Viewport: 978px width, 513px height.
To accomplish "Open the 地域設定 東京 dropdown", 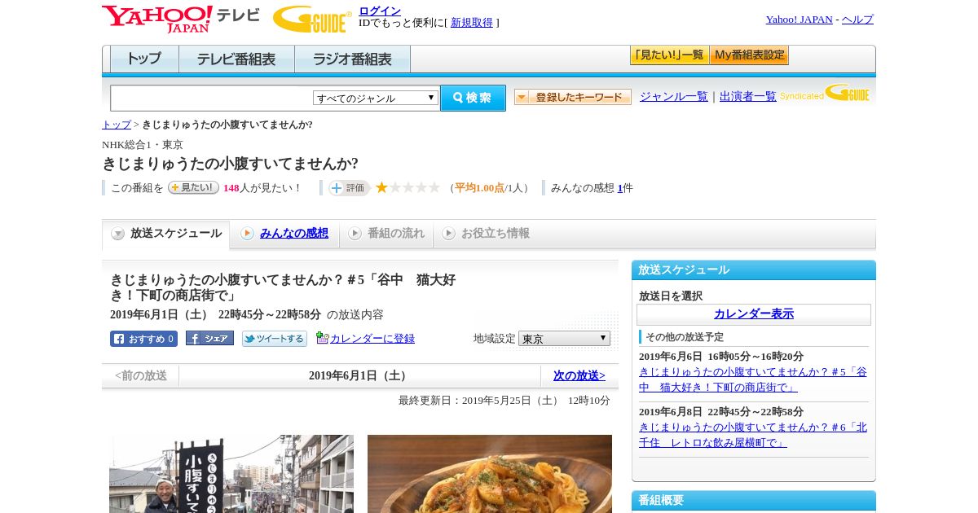I will coord(564,338).
